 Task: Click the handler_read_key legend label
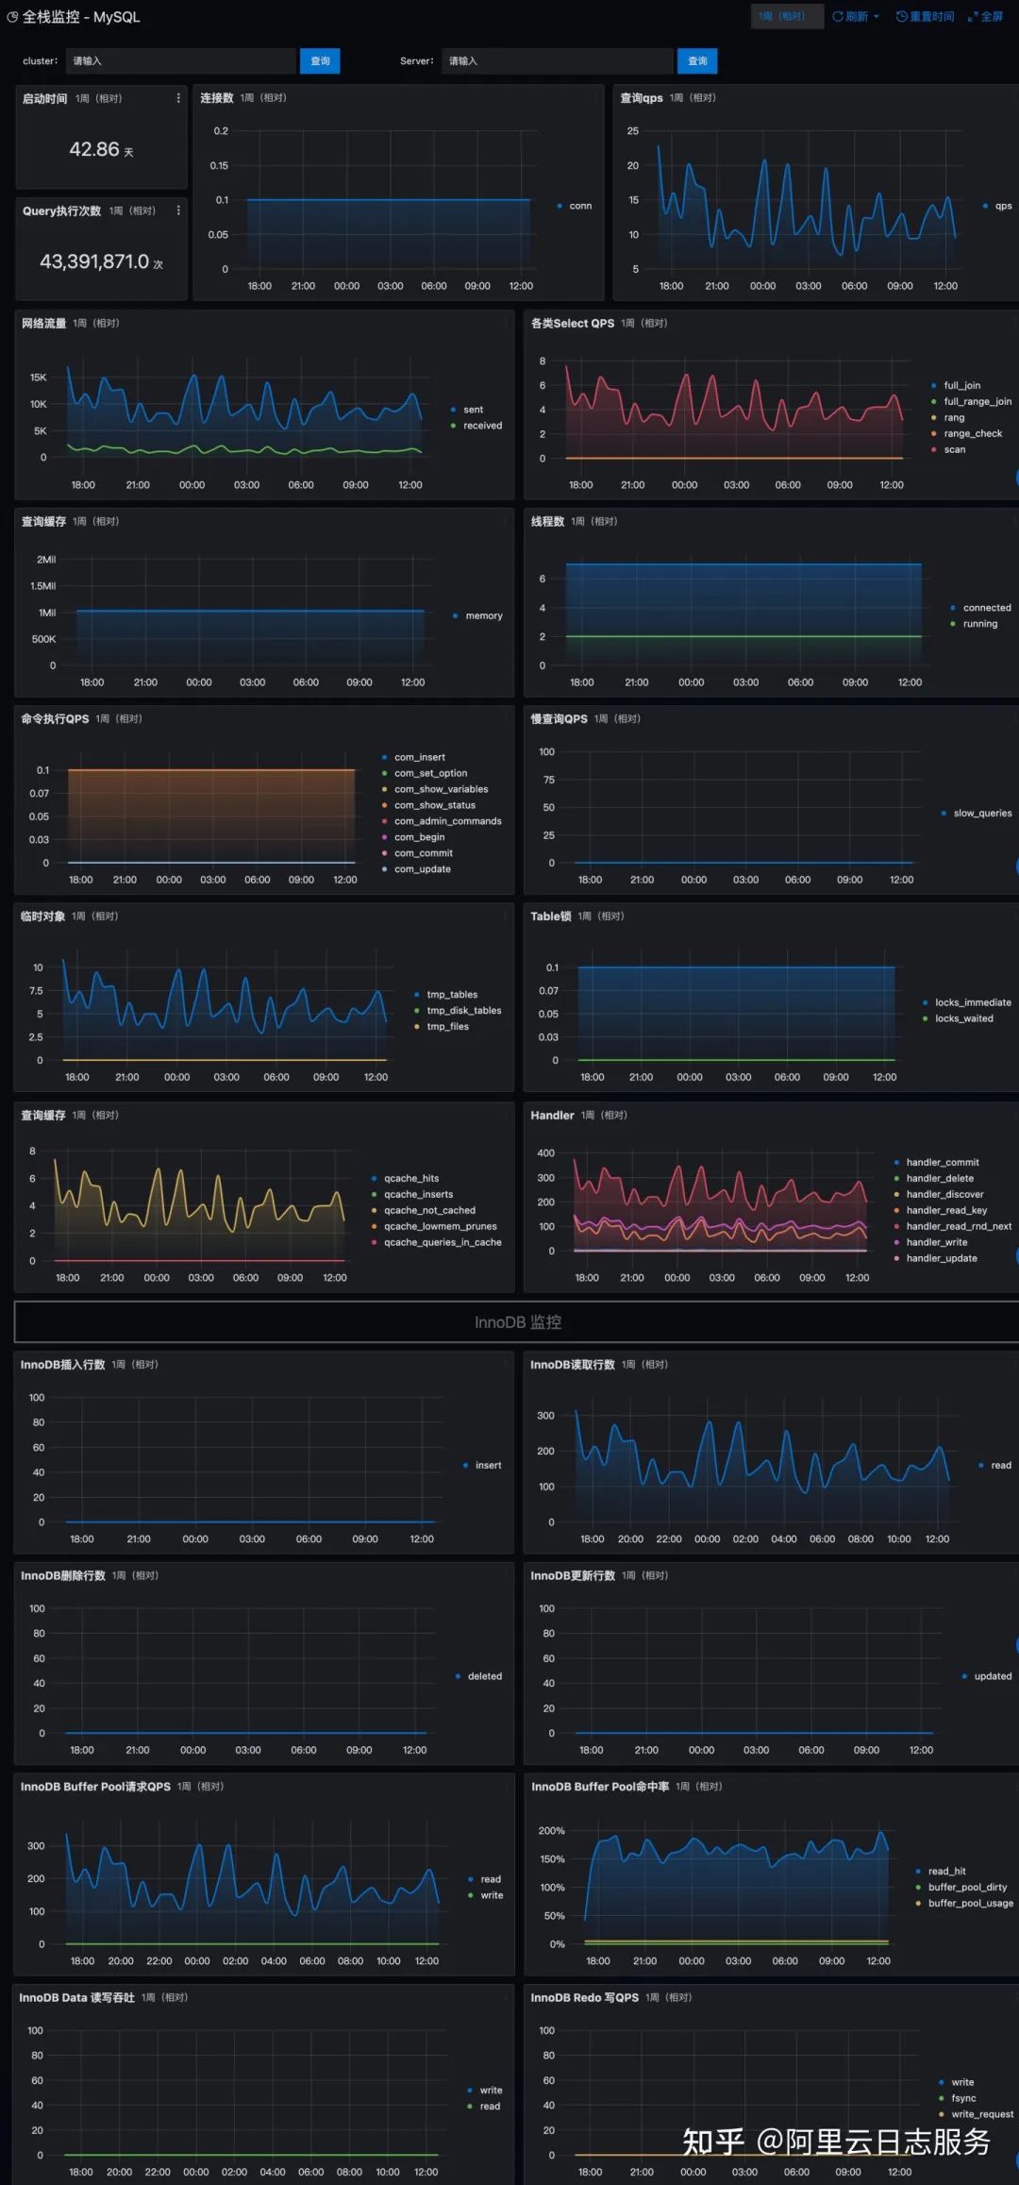coord(946,1210)
